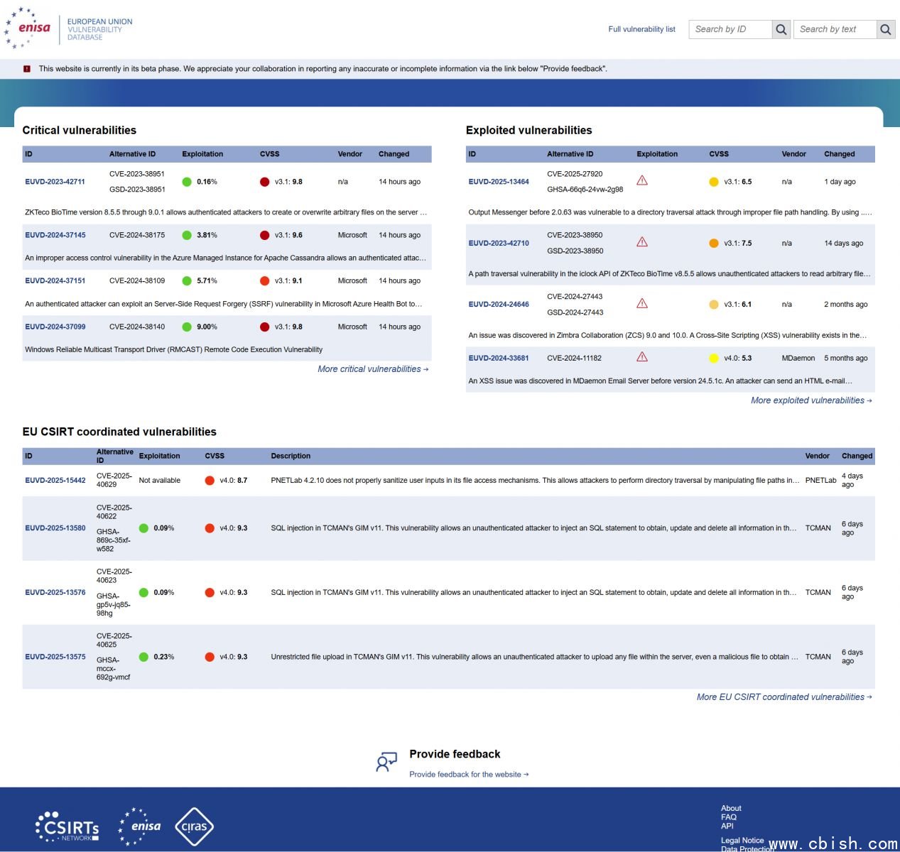900x852 pixels.
Task: Open vulnerability EUVD-2024-37151
Action: (55, 281)
